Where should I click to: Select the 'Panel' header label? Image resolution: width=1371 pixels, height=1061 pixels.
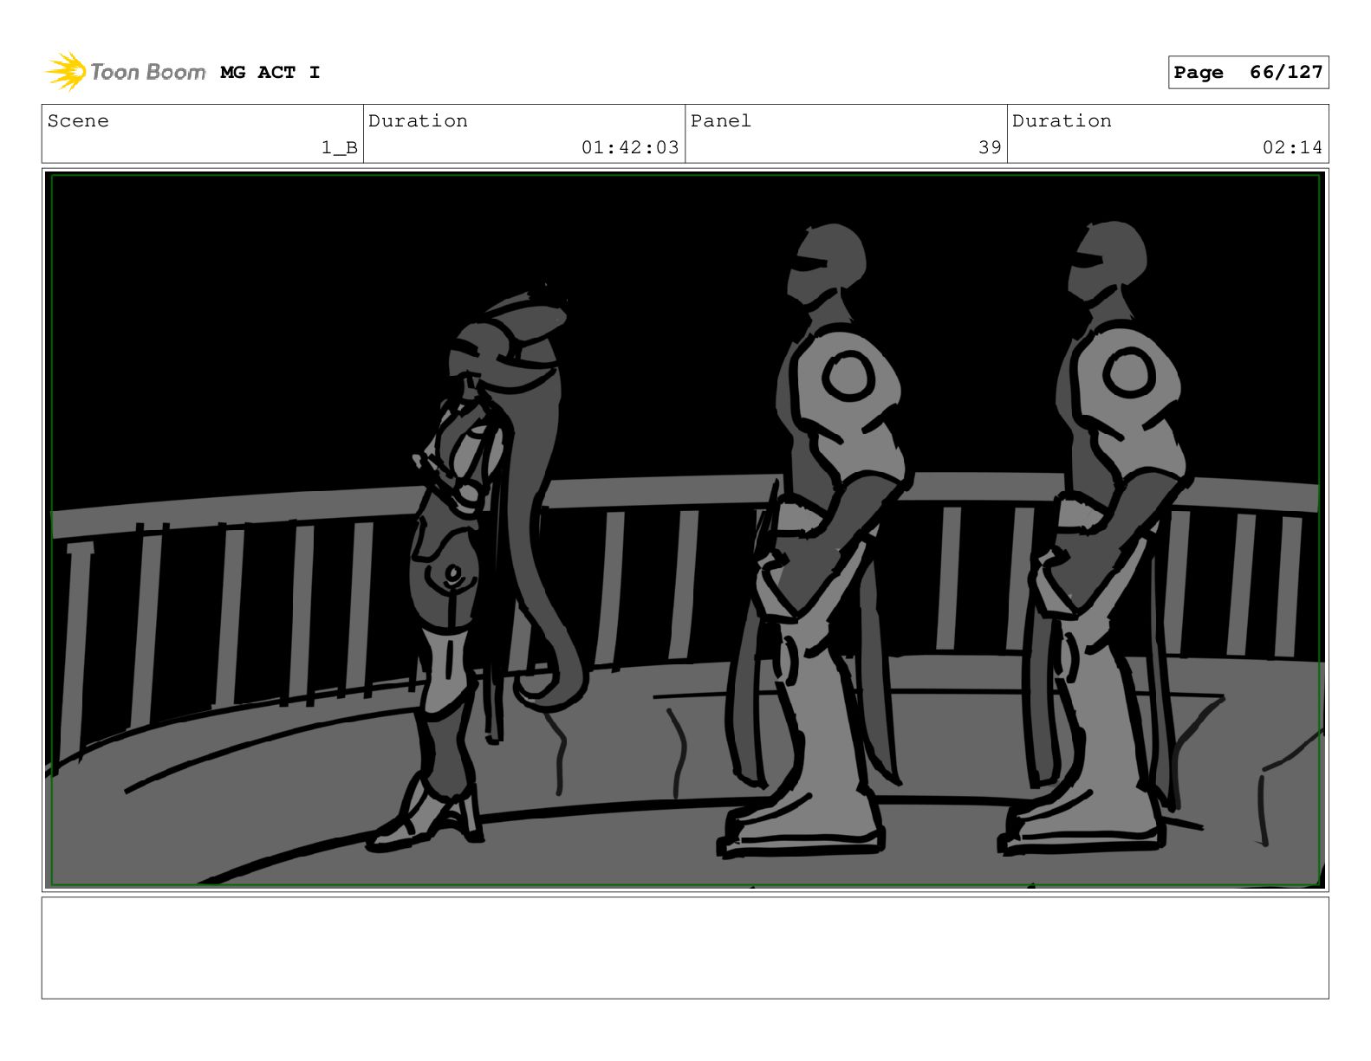point(721,121)
